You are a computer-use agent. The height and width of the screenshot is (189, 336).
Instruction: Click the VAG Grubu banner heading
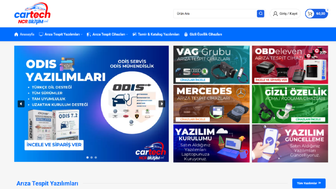click(x=203, y=52)
